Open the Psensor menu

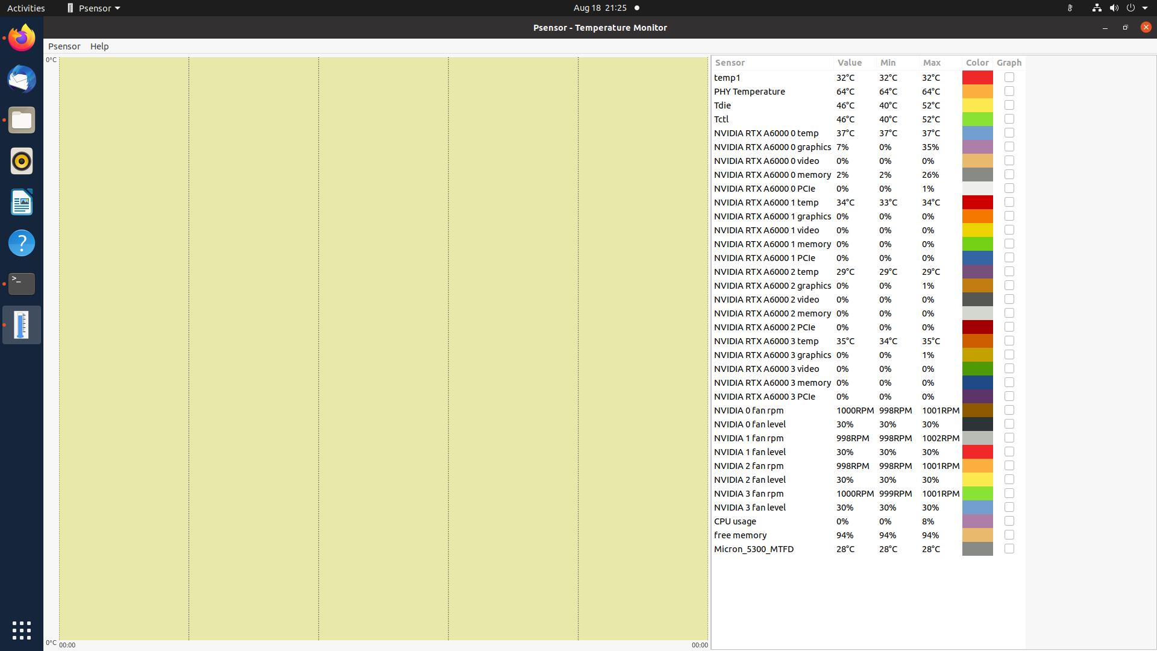pos(64,46)
